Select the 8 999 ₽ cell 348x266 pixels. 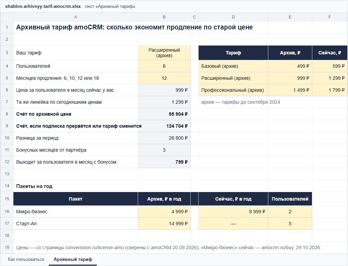tap(233, 212)
